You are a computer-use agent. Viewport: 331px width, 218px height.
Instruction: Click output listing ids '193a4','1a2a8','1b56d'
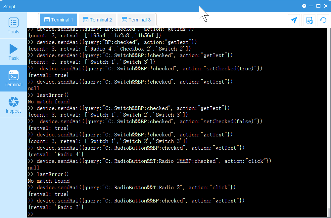[x=95, y=35]
